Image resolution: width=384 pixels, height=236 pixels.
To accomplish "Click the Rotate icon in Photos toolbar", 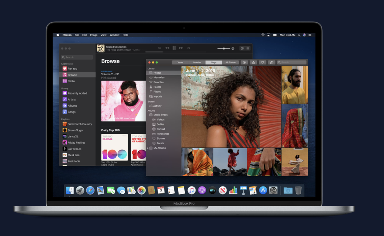I will tap(271, 63).
